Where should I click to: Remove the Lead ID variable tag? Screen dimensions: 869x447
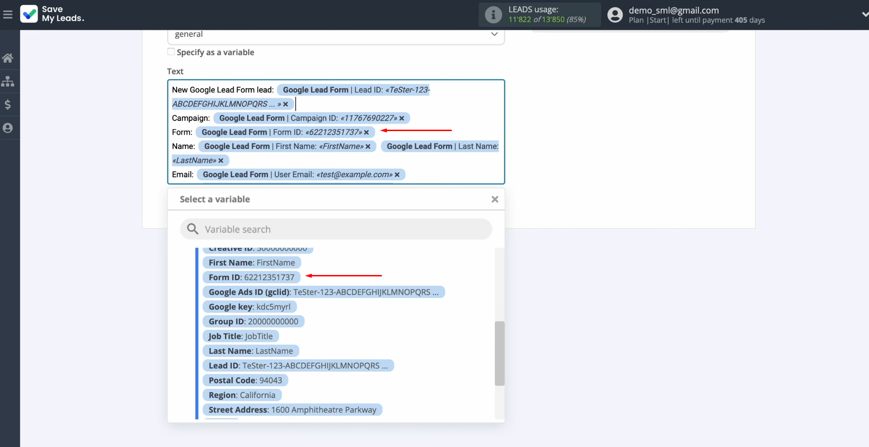click(x=285, y=104)
